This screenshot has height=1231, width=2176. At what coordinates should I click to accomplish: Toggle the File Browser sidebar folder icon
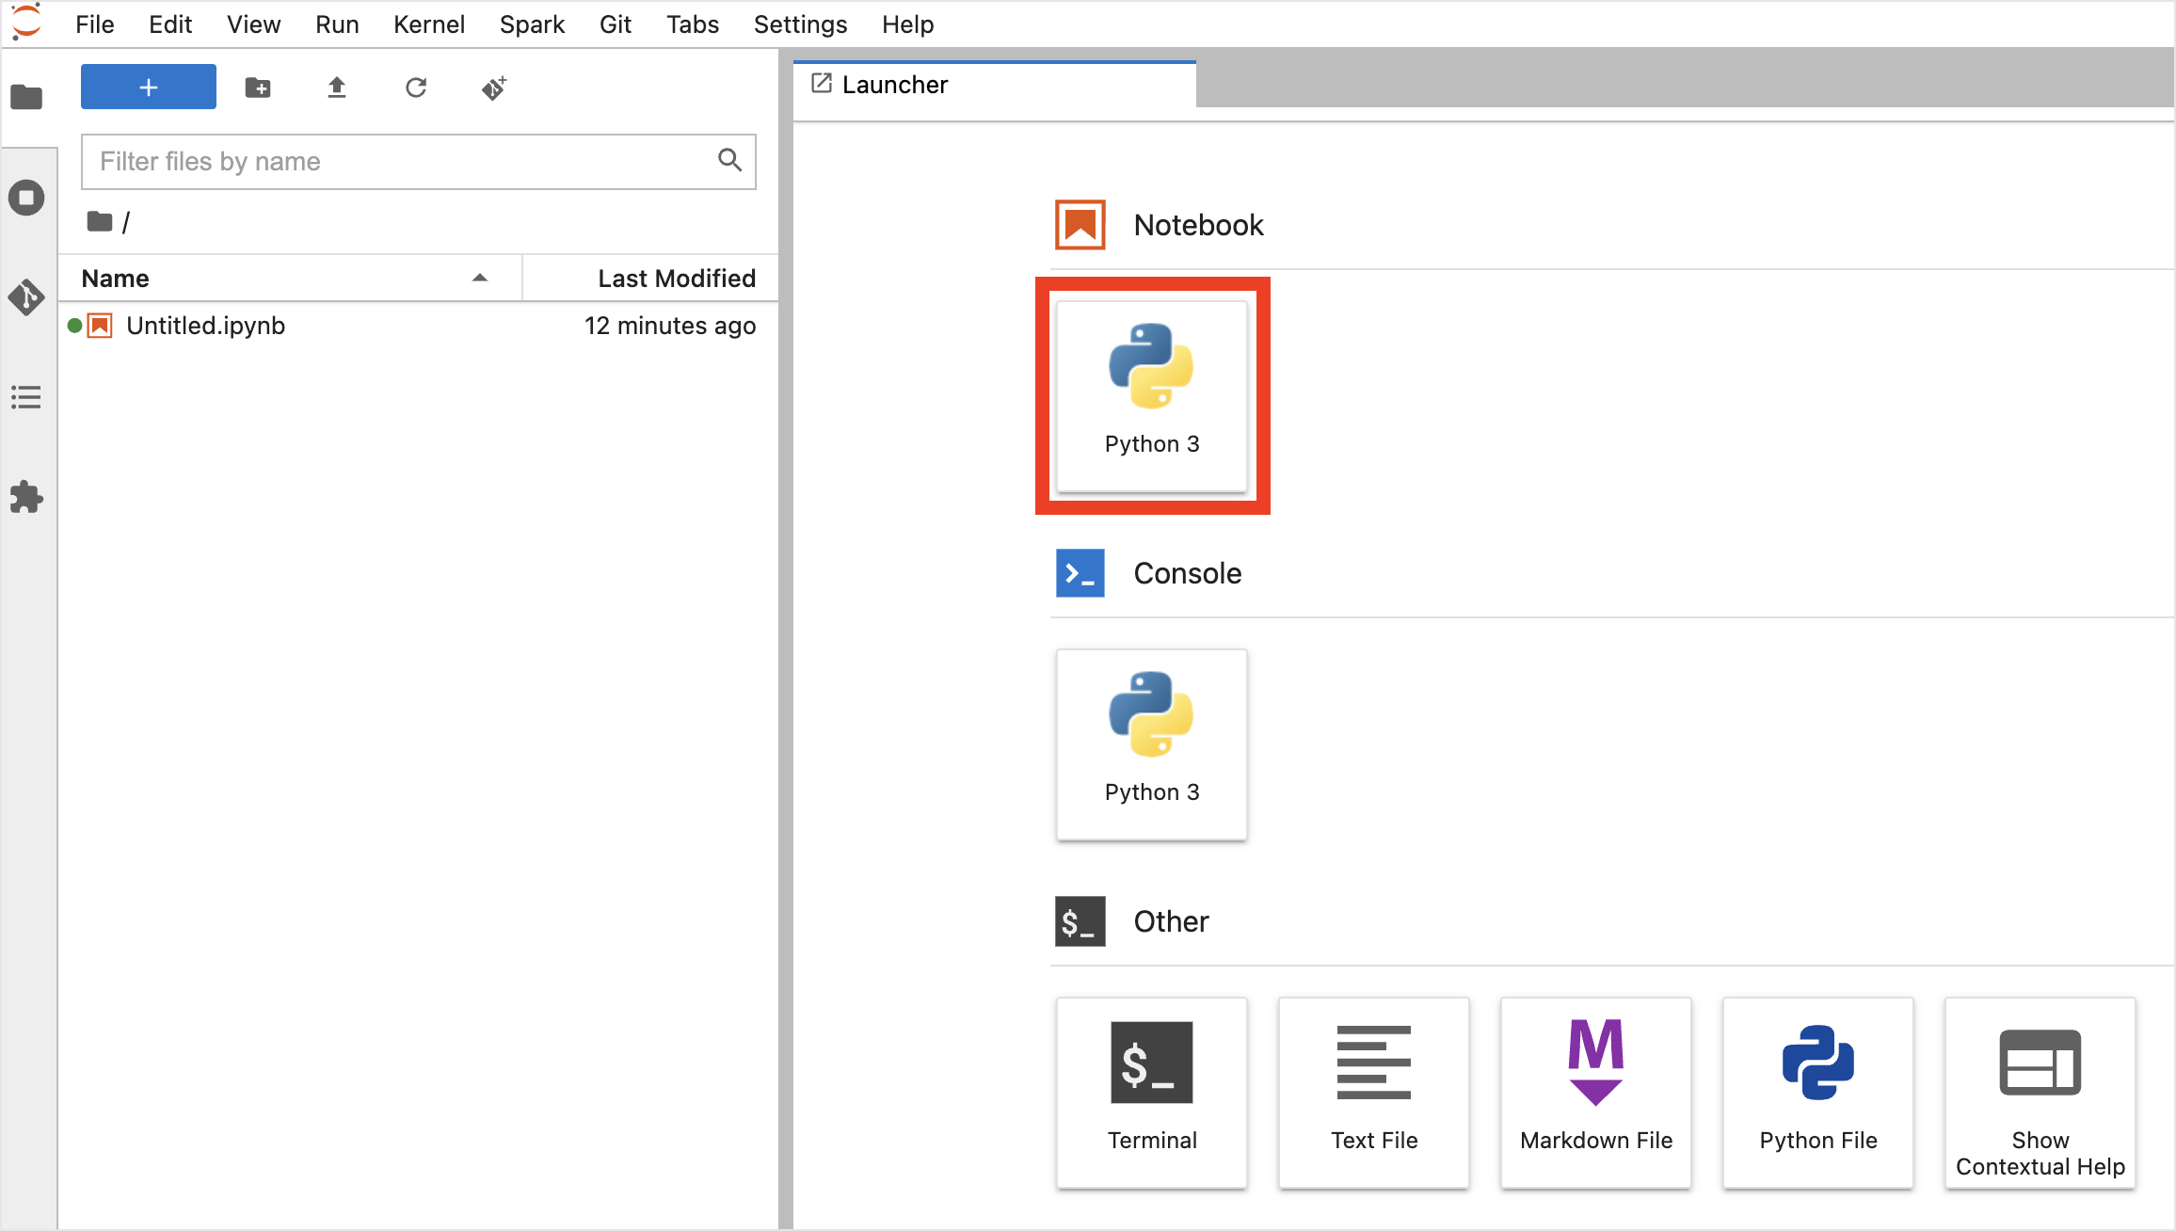click(26, 97)
